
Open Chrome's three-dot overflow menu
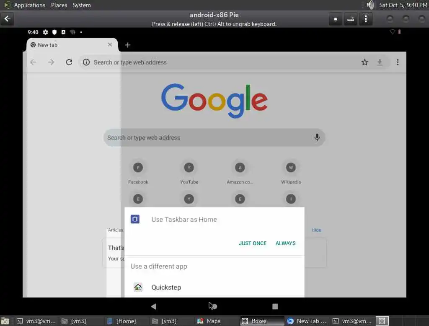tap(398, 62)
